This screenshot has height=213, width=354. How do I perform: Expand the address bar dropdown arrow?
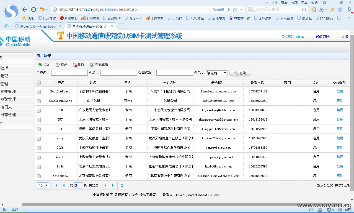point(241,10)
